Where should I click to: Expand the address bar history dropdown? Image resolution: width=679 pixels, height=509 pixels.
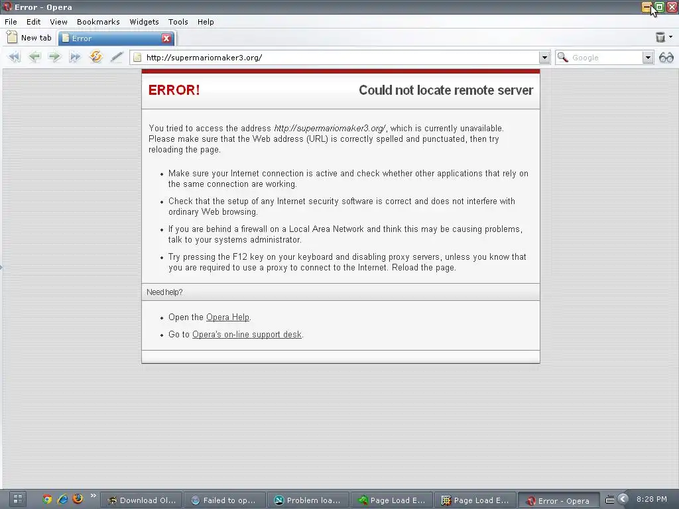tap(544, 58)
